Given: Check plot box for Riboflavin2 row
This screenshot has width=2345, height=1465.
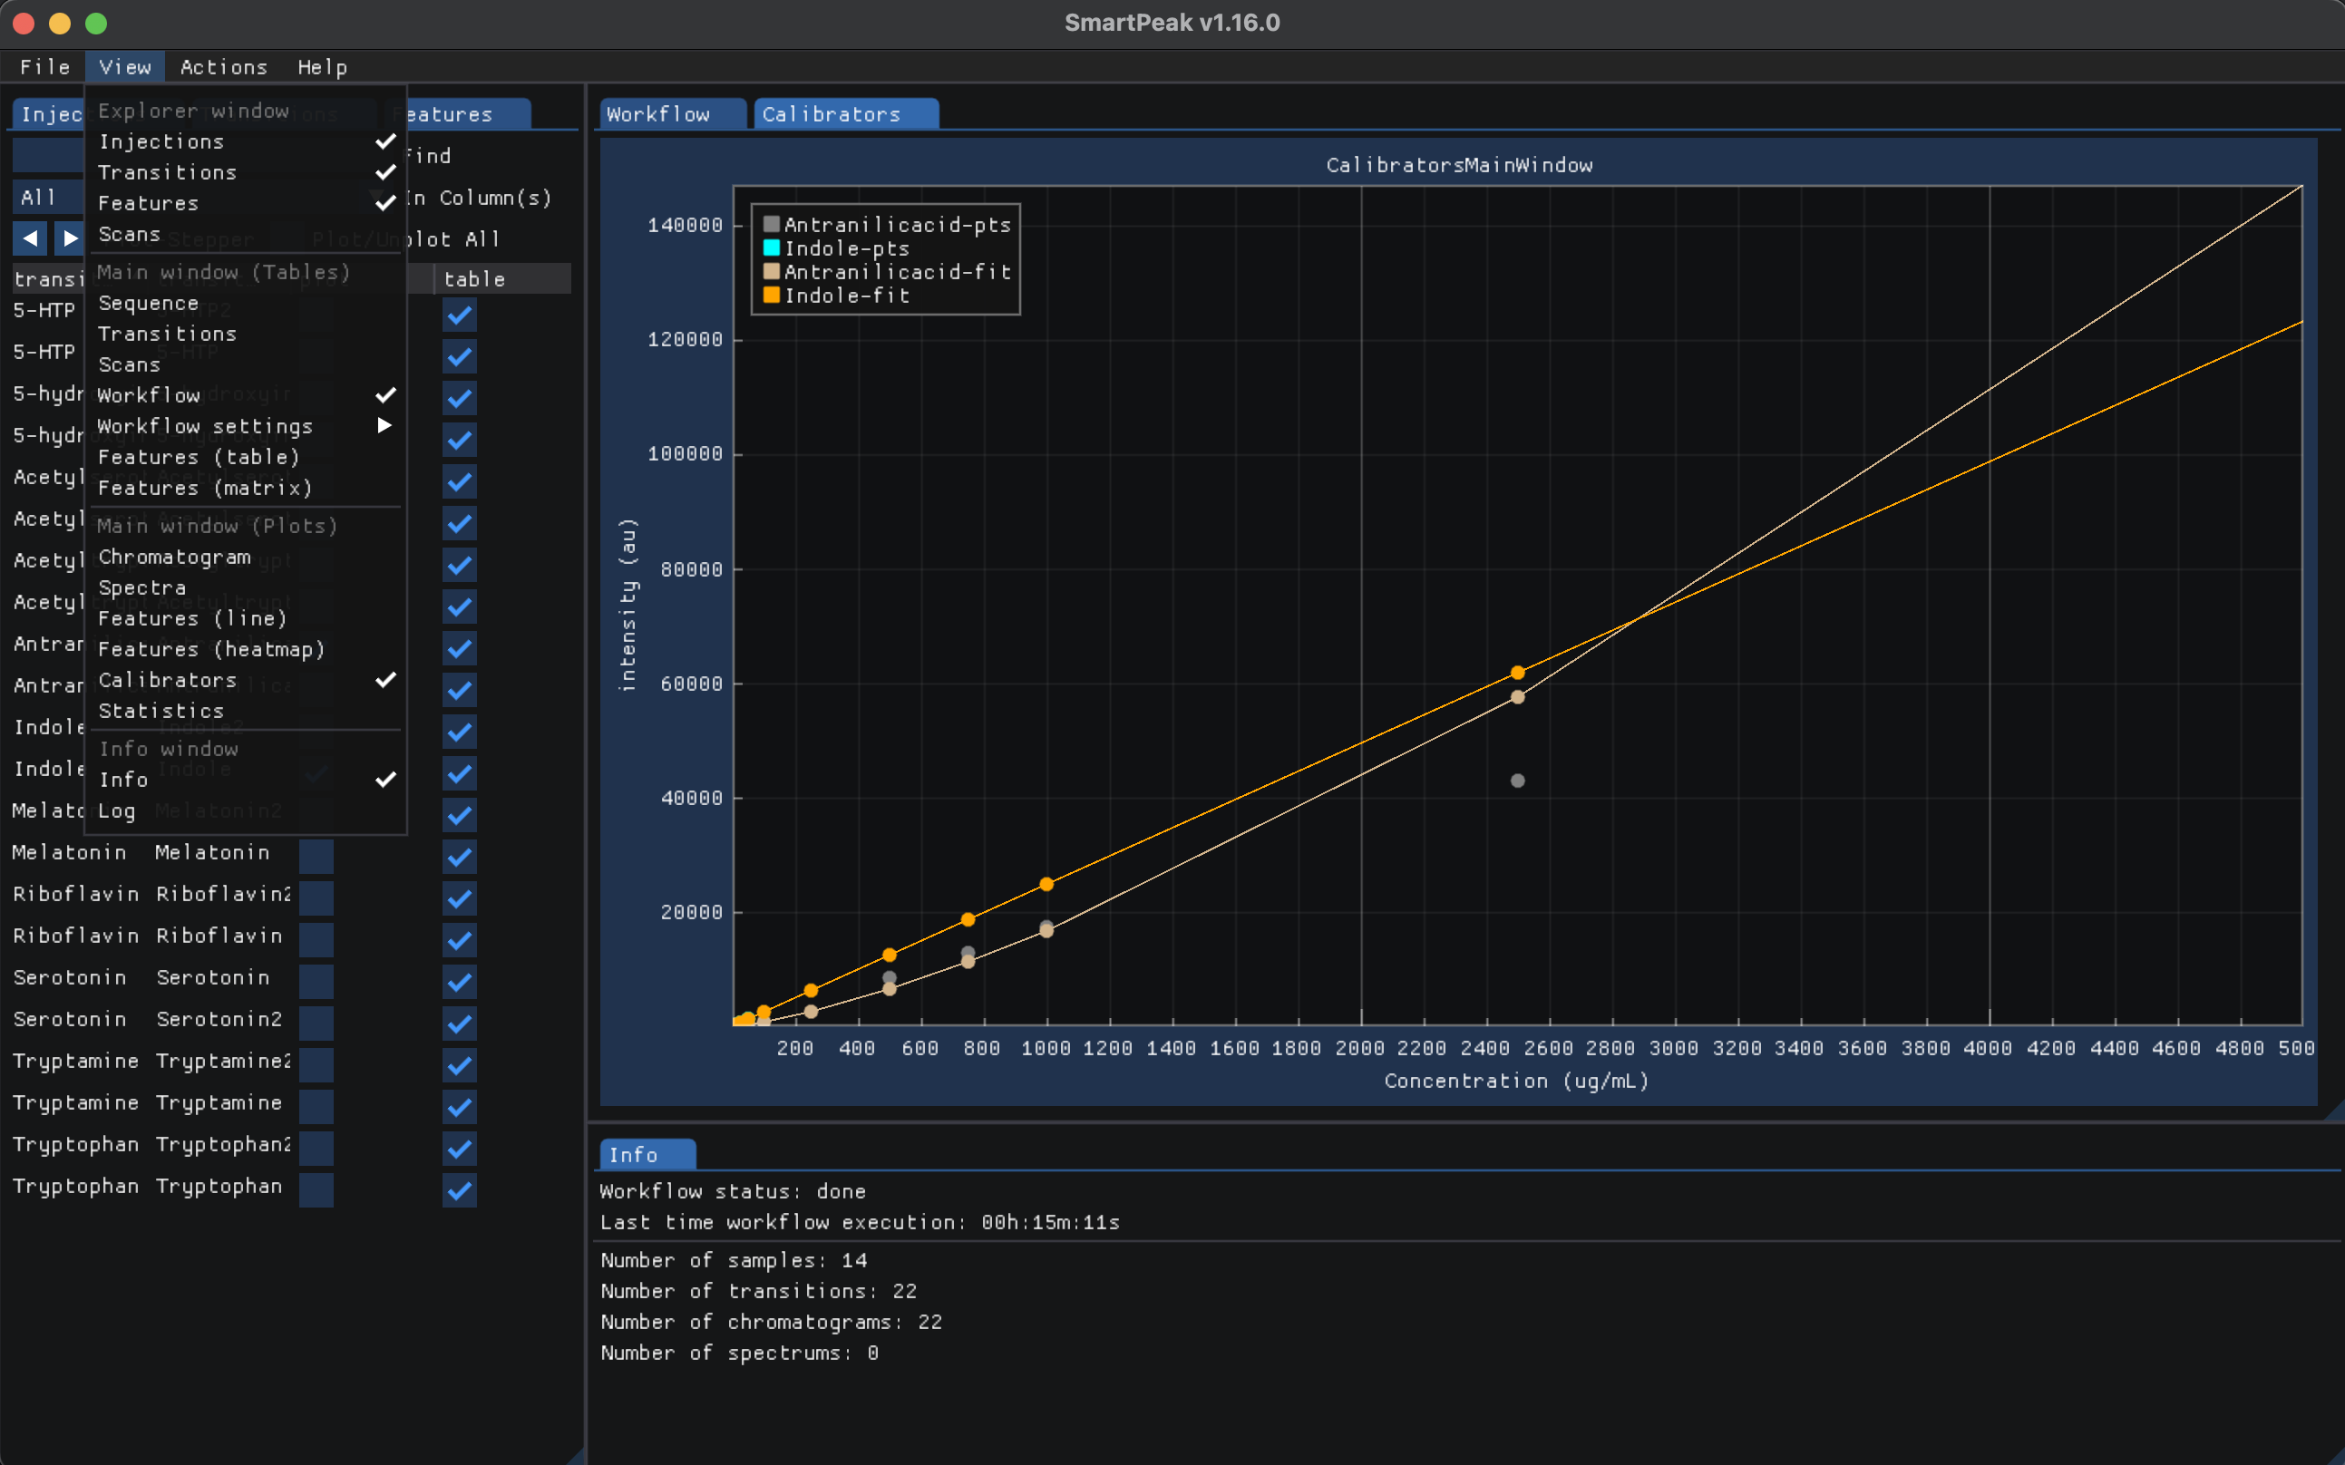Looking at the screenshot, I should tap(316, 898).
